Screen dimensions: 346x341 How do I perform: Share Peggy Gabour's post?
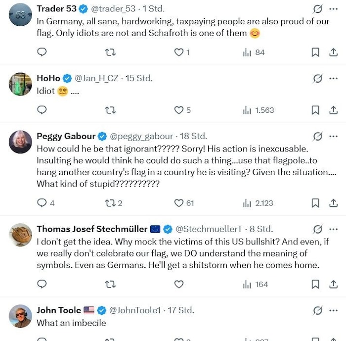tap(334, 203)
